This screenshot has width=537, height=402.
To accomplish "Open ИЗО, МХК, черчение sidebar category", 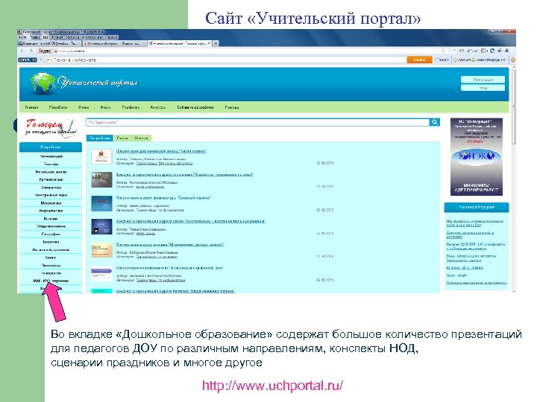I will coord(51,281).
